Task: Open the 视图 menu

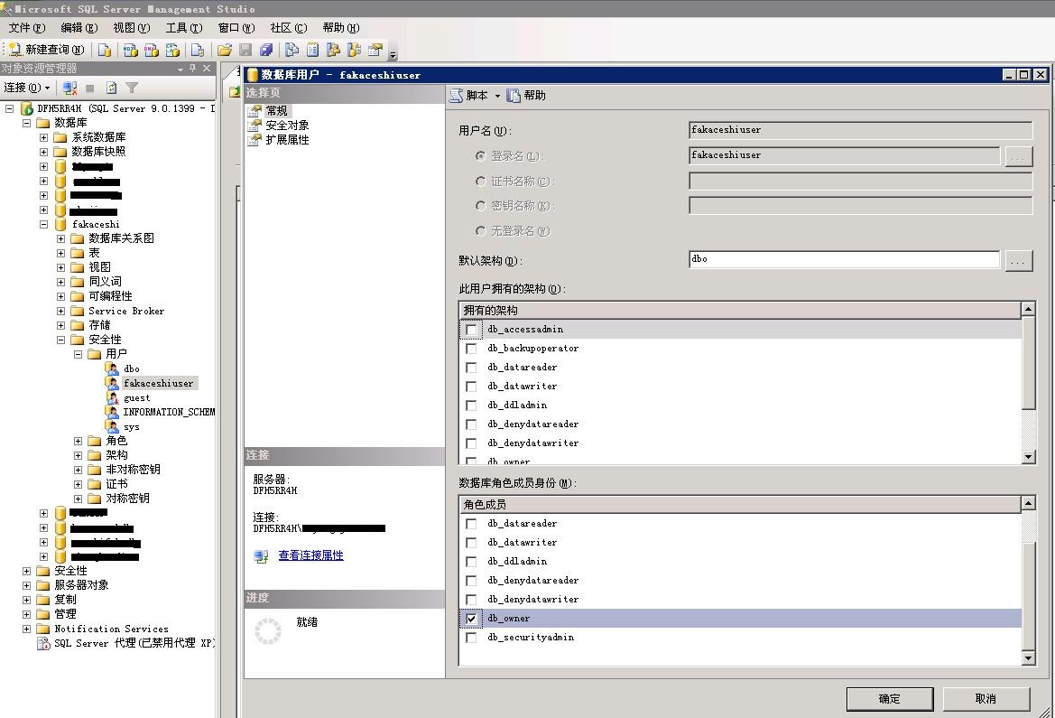Action: 132,28
